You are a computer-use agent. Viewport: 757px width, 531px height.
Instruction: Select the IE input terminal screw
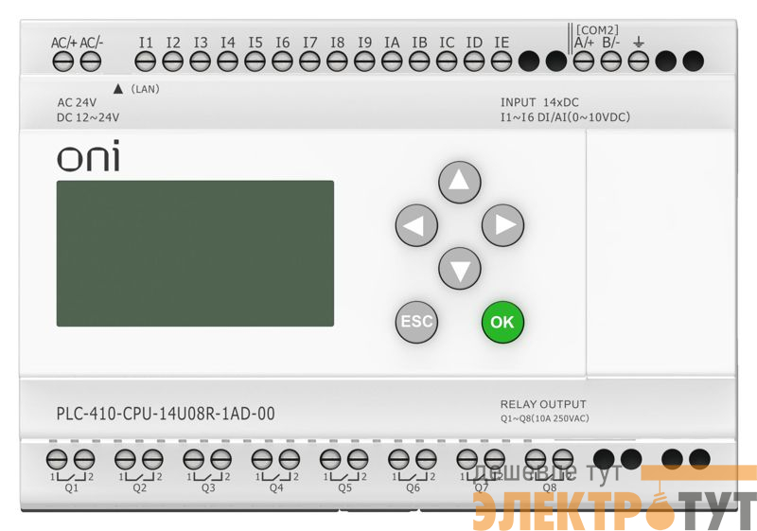tap(502, 62)
